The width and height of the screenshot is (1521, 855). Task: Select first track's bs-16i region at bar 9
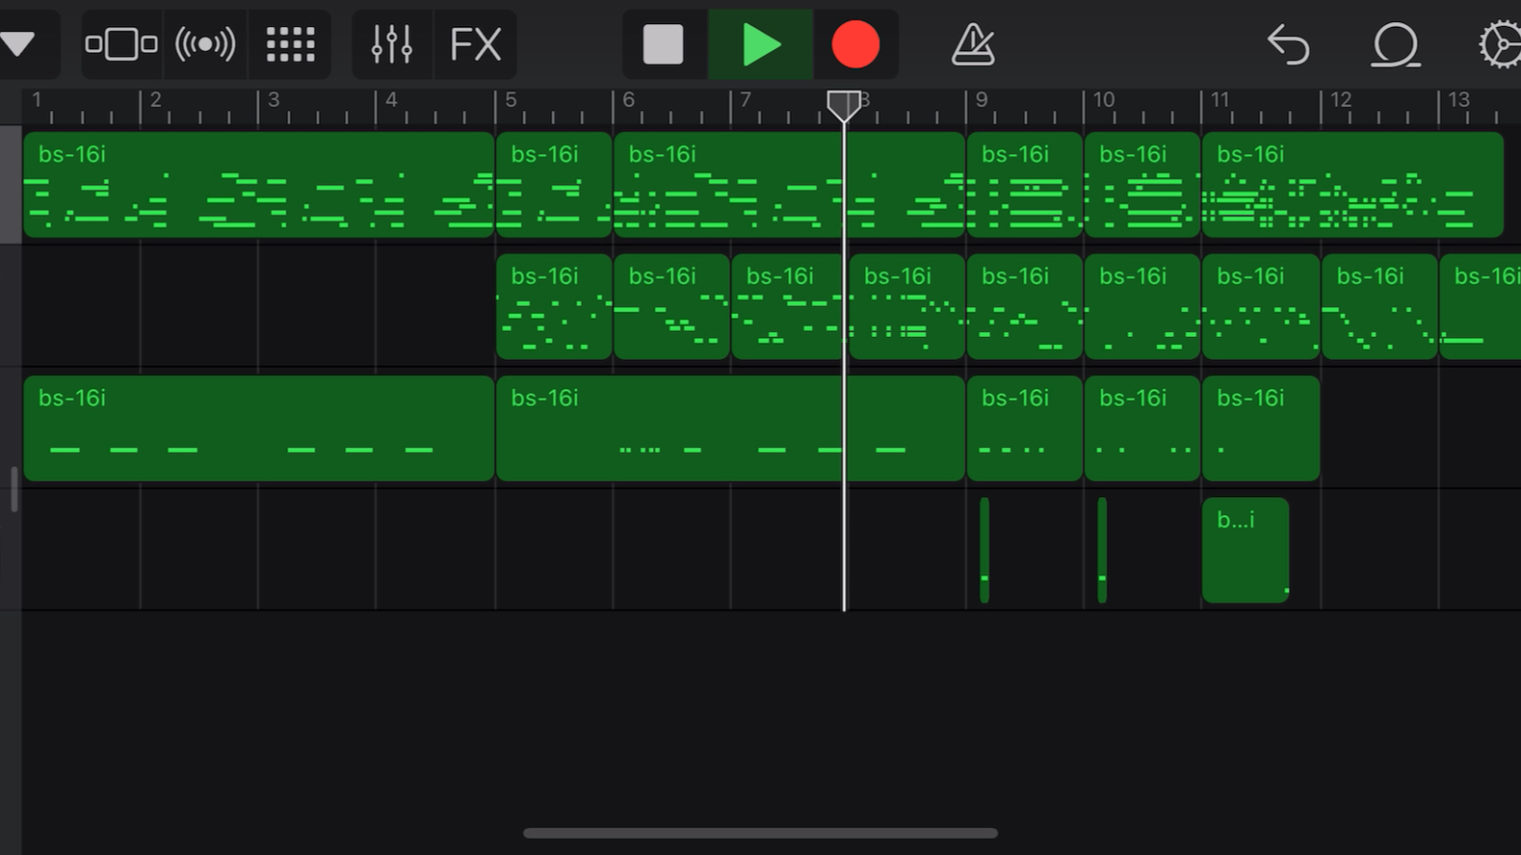(x=1025, y=185)
